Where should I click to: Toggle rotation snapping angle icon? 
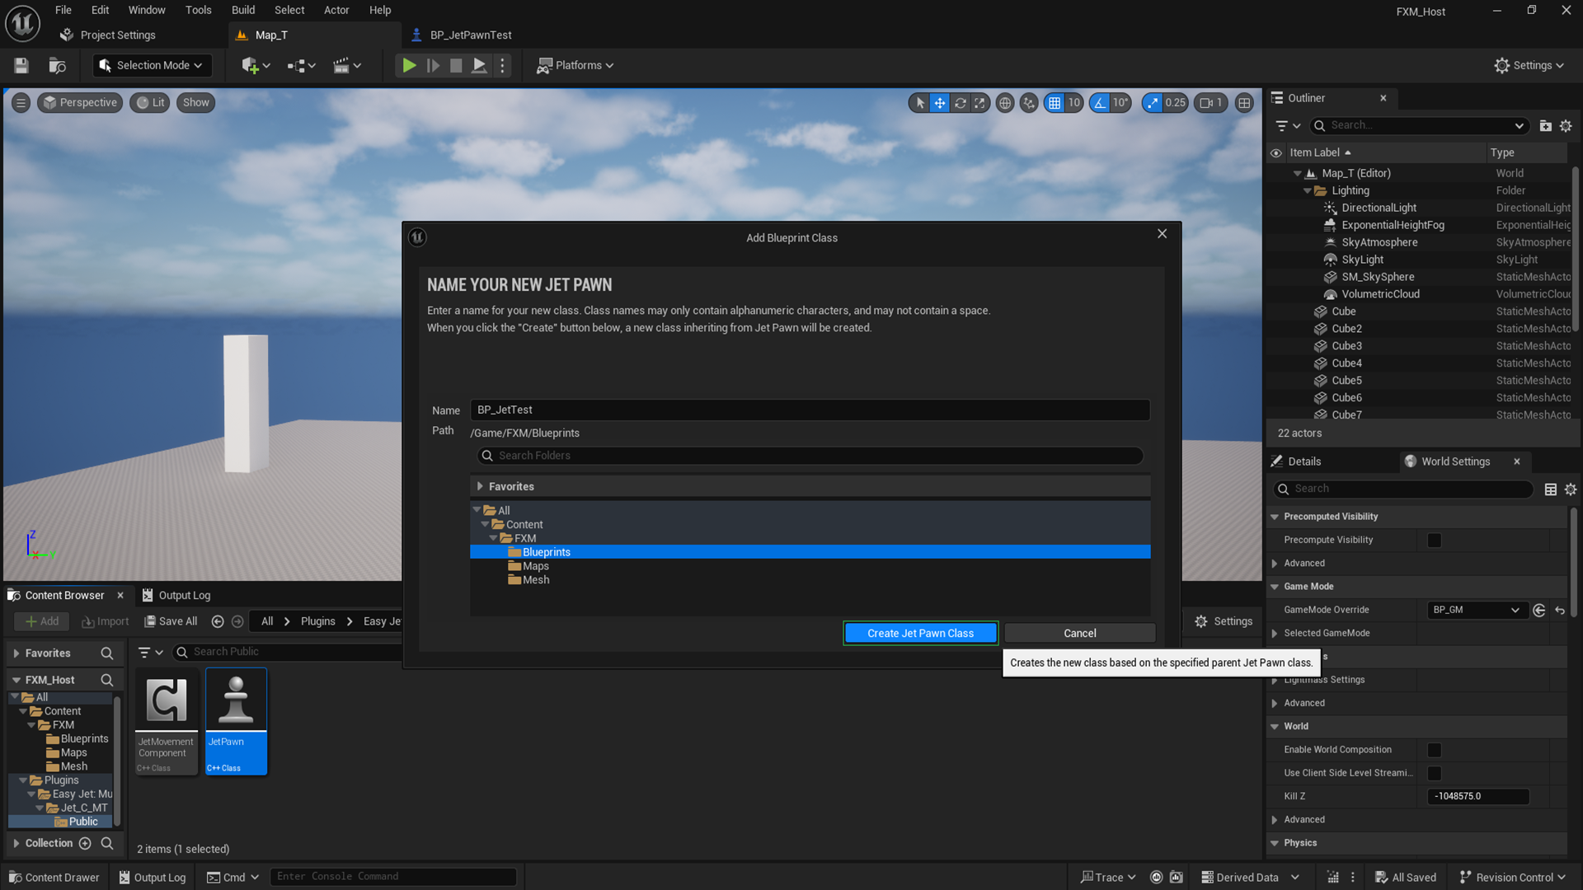pyautogui.click(x=1100, y=103)
